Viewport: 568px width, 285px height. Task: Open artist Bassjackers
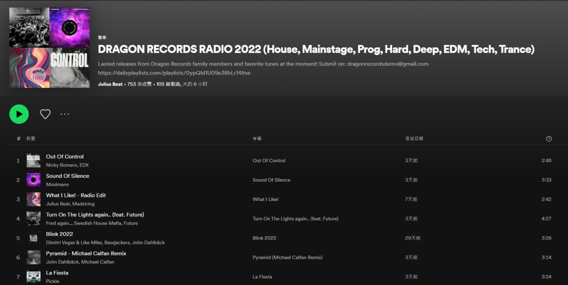pyautogui.click(x=117, y=242)
